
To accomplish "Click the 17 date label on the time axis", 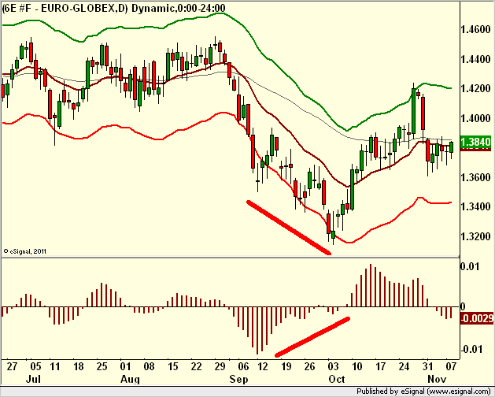I will (x=381, y=366).
